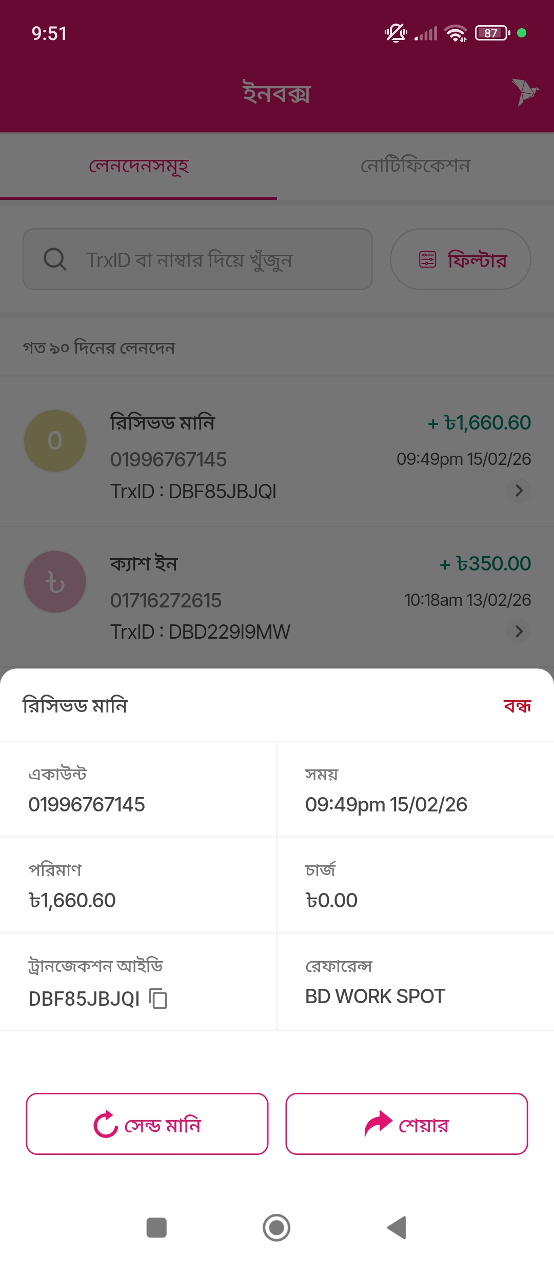Tap the pink Taka icon of Cash In entry
554x1261 pixels.
[55, 582]
